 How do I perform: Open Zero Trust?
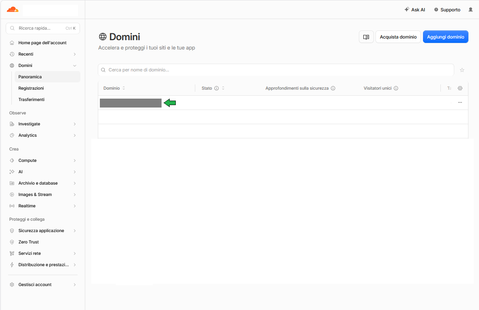click(28, 242)
